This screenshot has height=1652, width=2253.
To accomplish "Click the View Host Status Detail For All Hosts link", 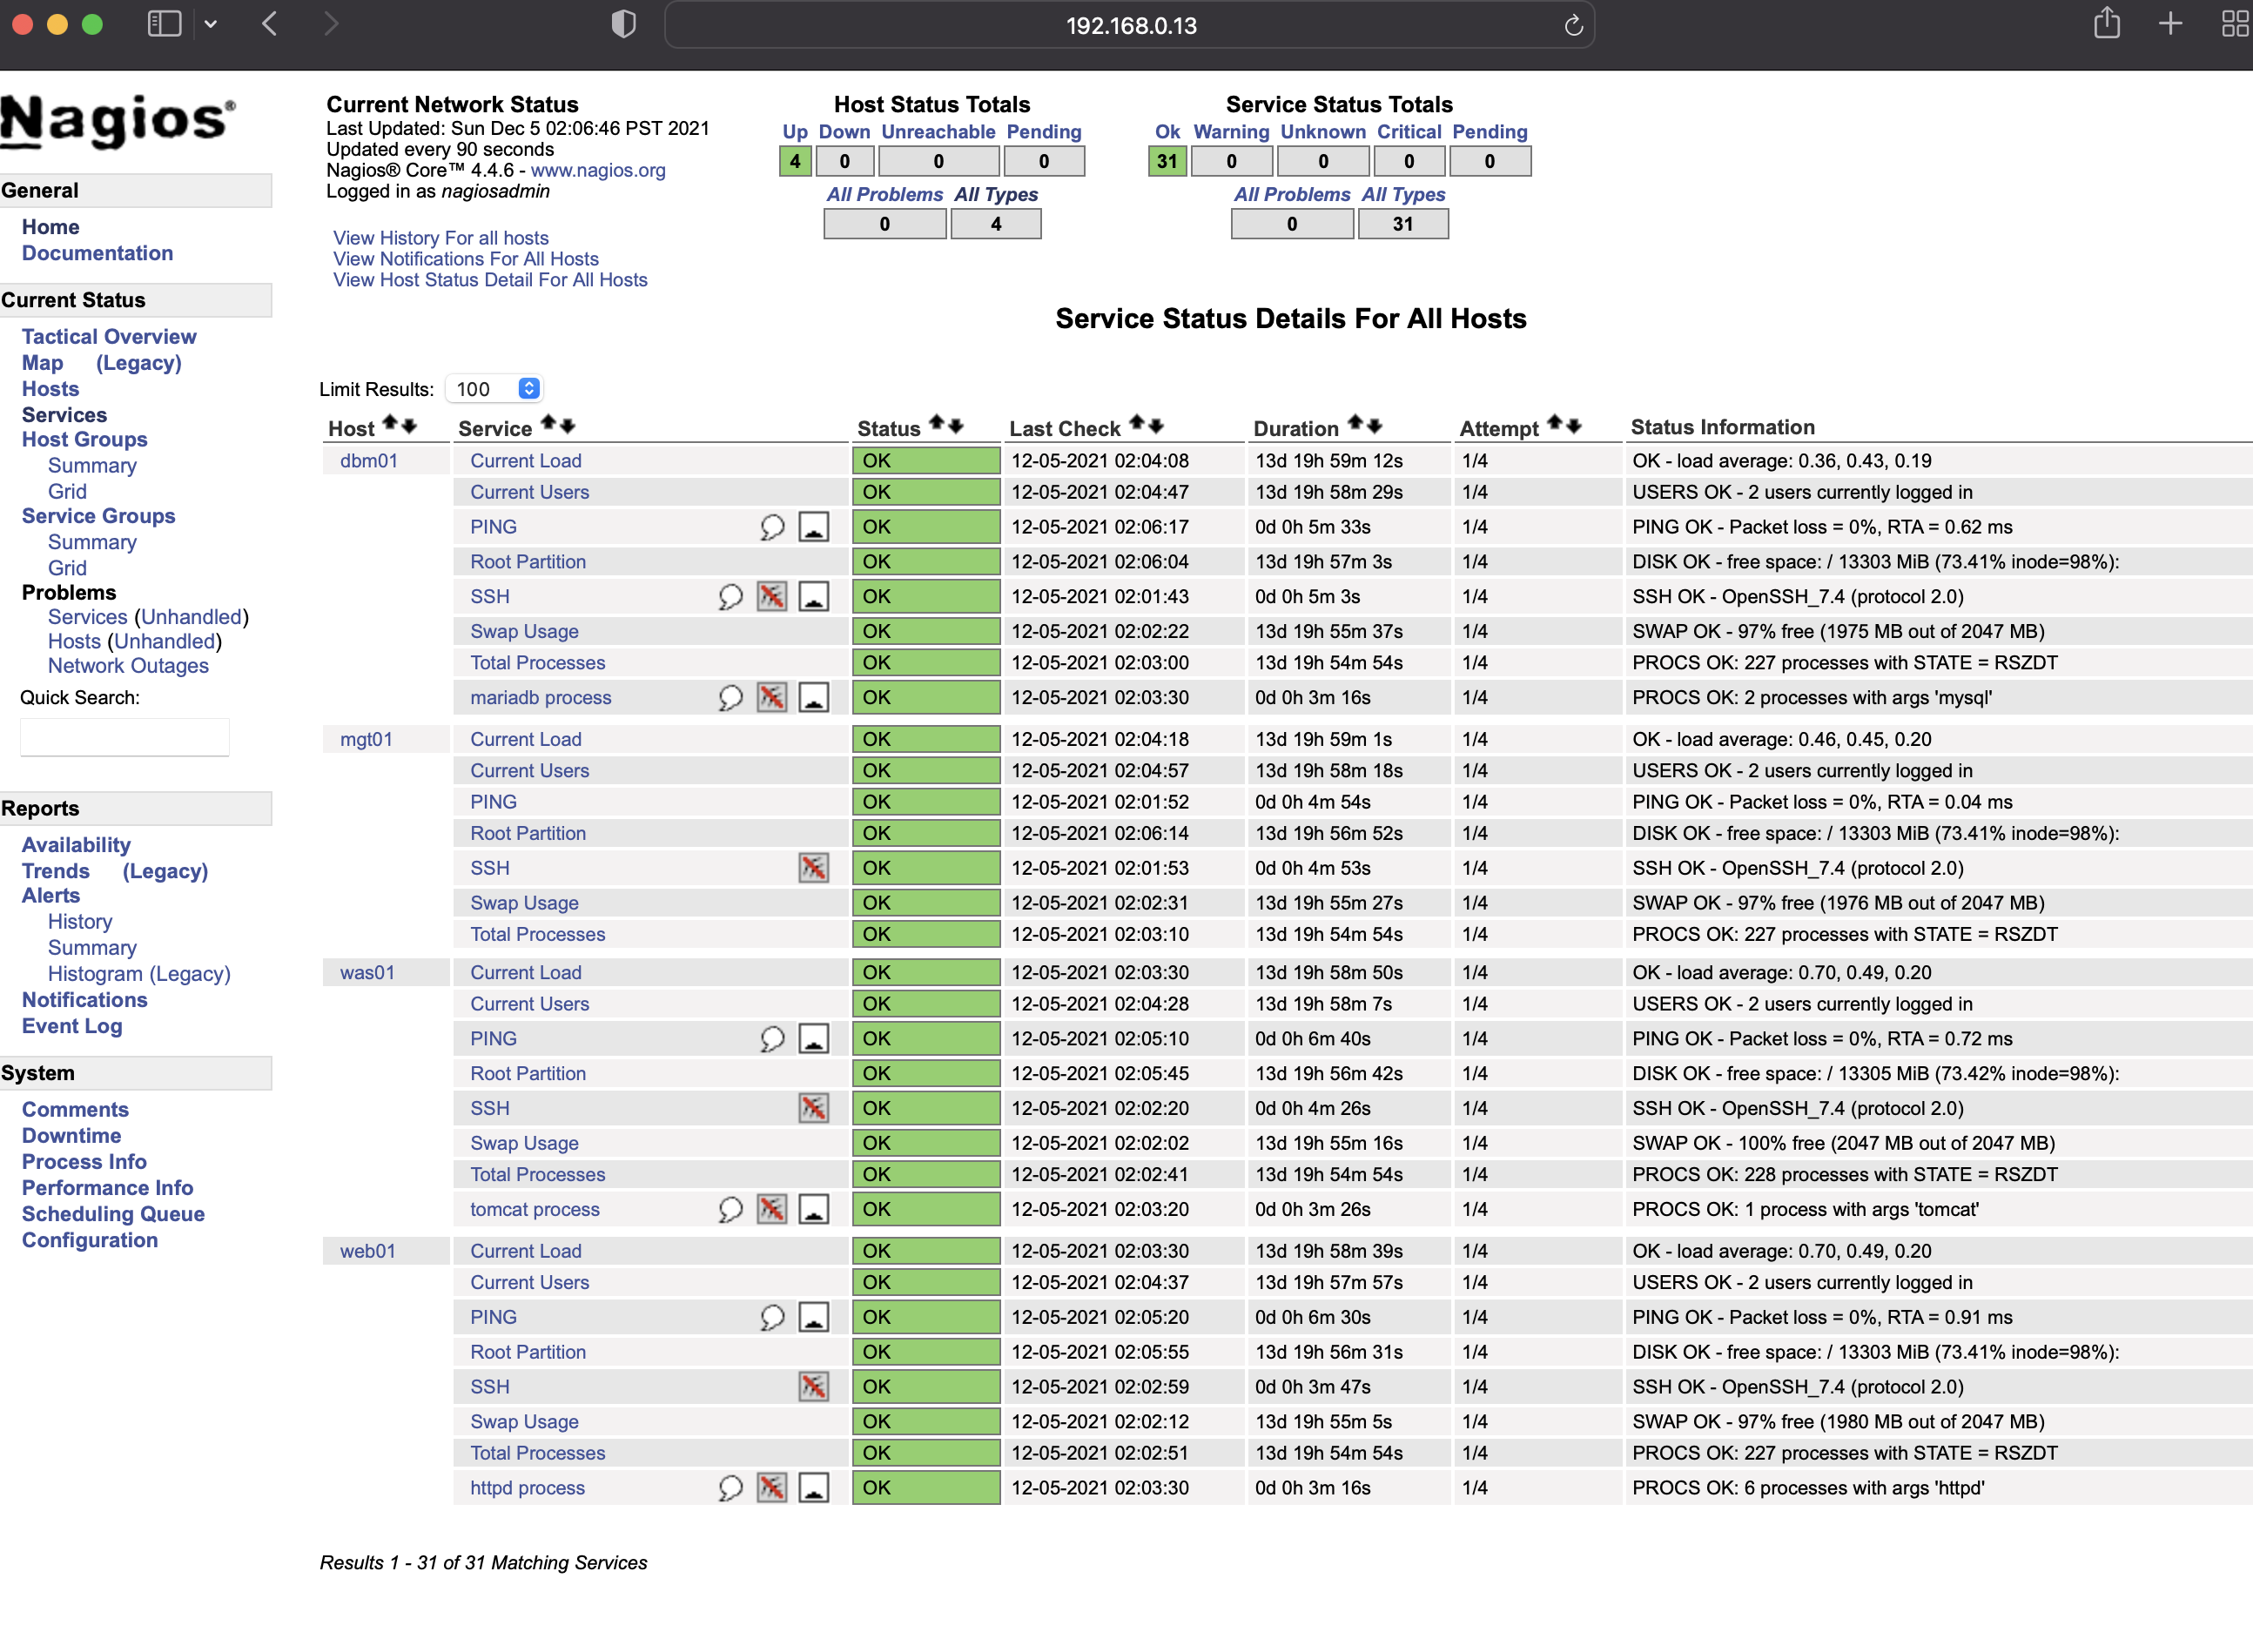I will pyautogui.click(x=490, y=280).
